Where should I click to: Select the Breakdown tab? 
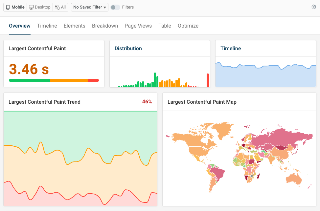point(105,26)
